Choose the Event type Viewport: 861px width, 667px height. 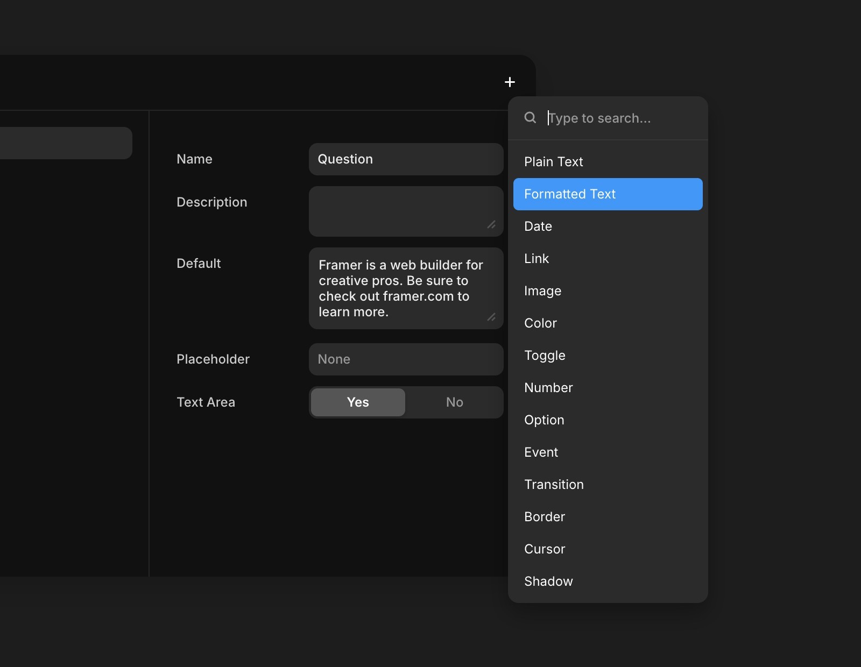[608, 452]
